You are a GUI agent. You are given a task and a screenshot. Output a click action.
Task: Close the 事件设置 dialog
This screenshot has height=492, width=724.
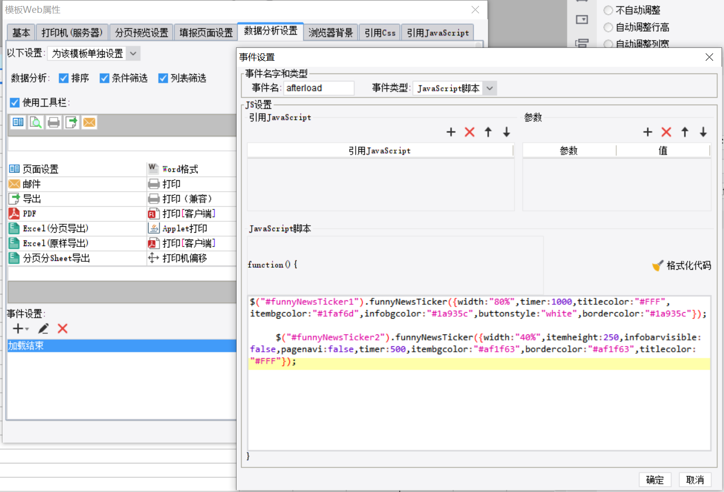click(x=709, y=57)
